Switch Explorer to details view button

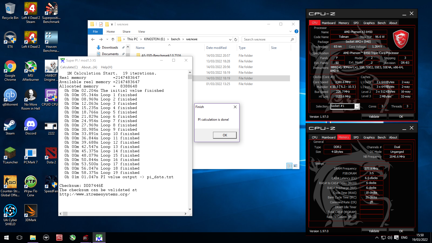click(x=290, y=166)
